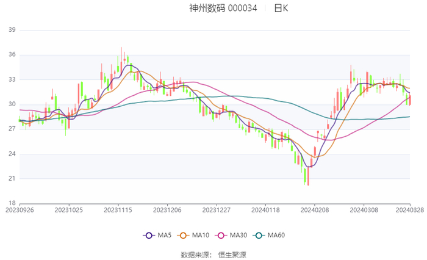Click the MA5 legend label text

coord(165,235)
